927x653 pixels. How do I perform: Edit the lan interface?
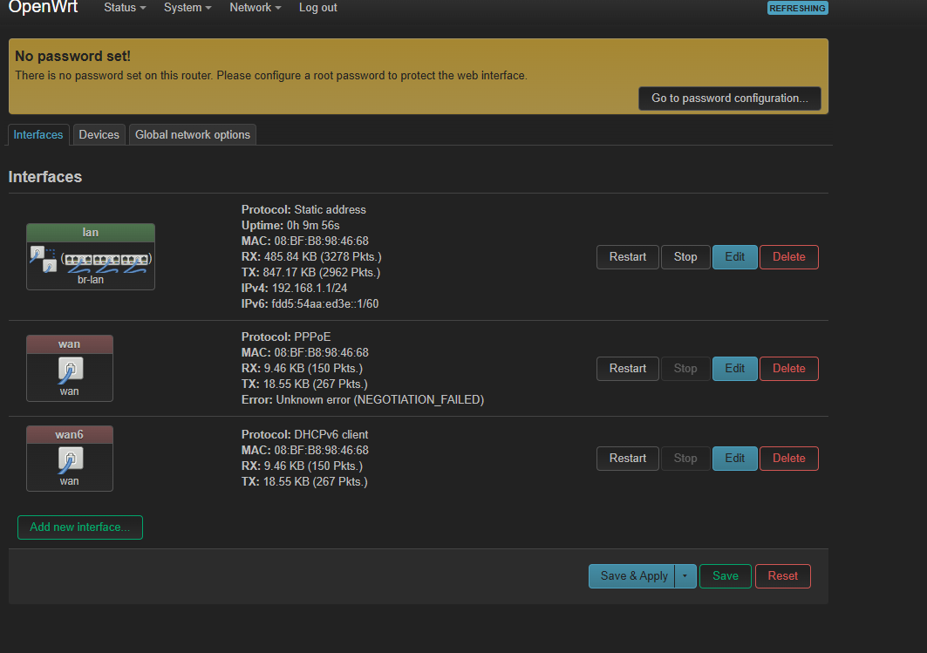(735, 257)
